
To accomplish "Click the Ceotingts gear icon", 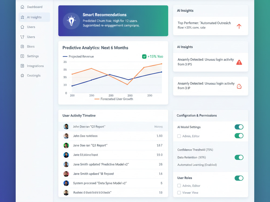I will [x=22, y=76].
